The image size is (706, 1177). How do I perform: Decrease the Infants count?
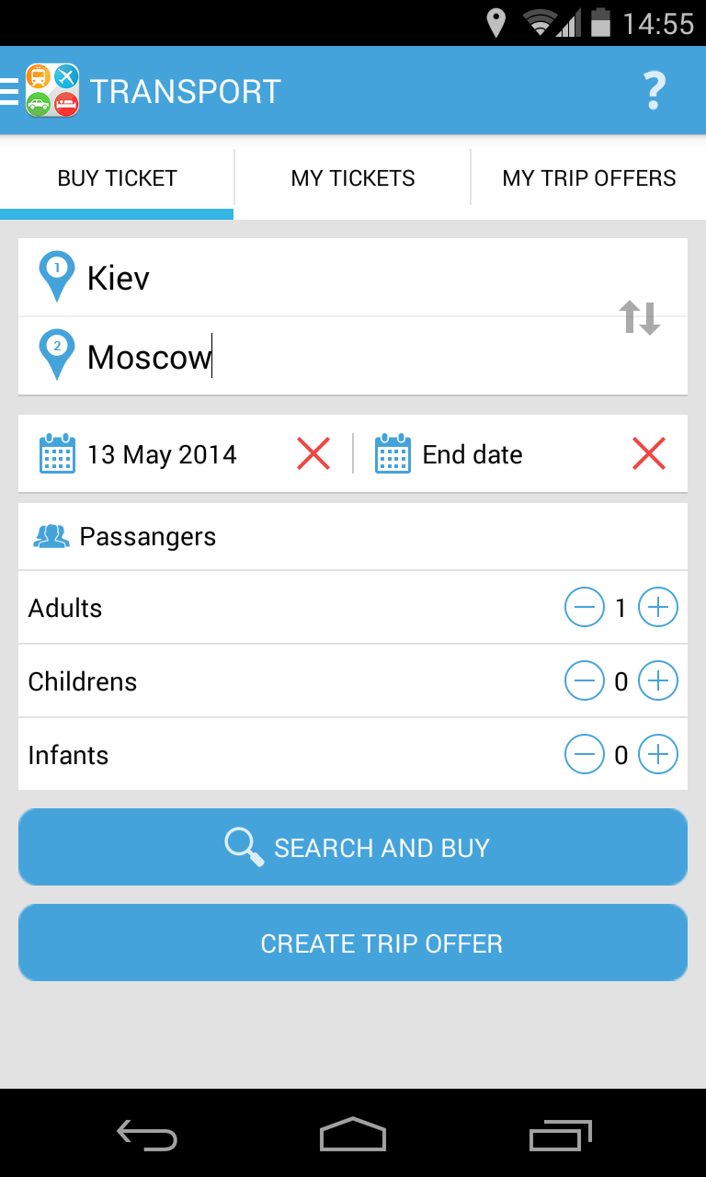585,755
